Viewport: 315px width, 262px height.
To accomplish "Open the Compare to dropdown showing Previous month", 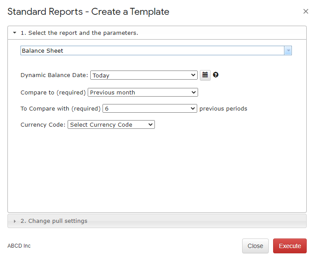I will 143,92.
